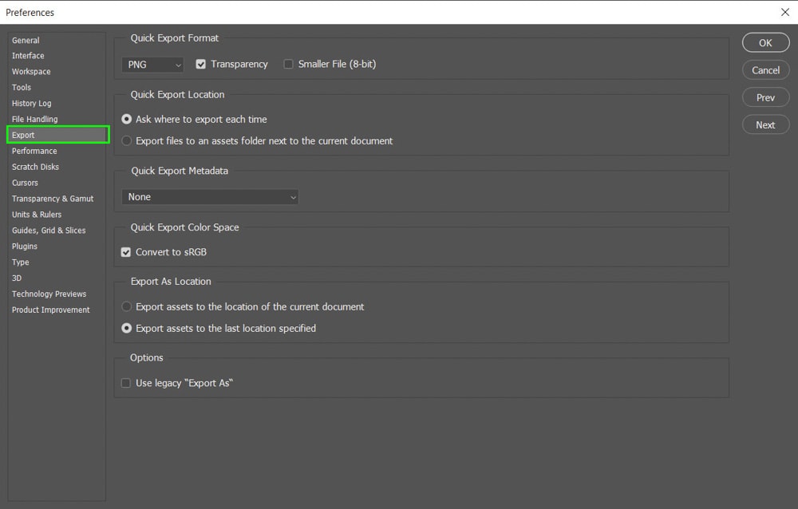Close the Preferences dialog window

(x=784, y=12)
